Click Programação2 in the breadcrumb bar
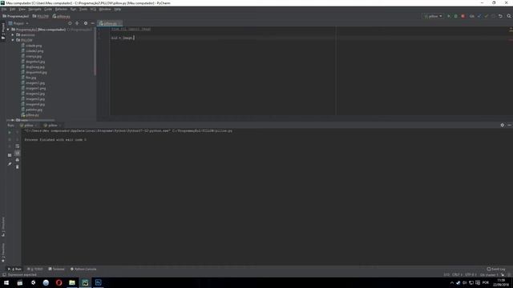Screen dimensions: 513x288 (16, 16)
